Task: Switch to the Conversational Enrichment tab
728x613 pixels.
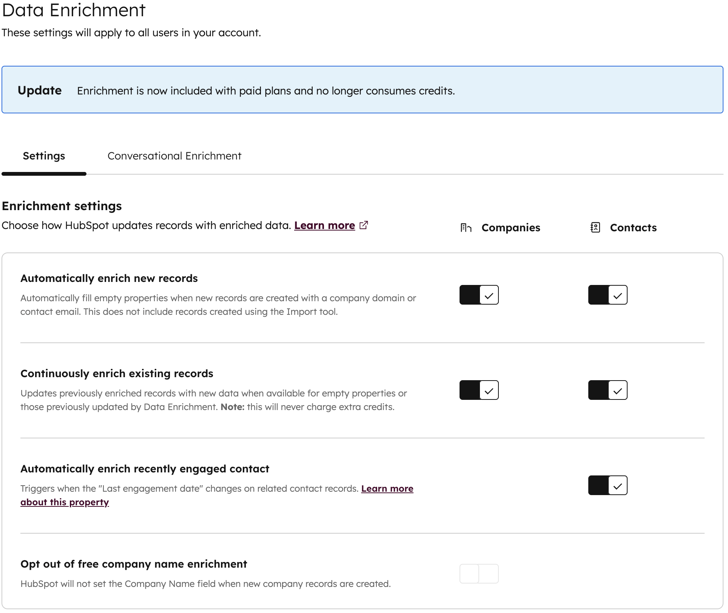Action: coord(174,156)
